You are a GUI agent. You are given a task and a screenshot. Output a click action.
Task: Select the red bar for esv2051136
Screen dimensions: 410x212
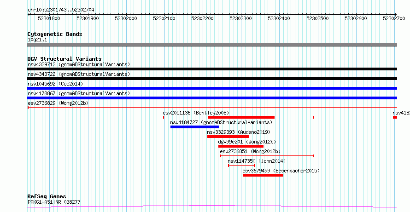[x=241, y=117]
